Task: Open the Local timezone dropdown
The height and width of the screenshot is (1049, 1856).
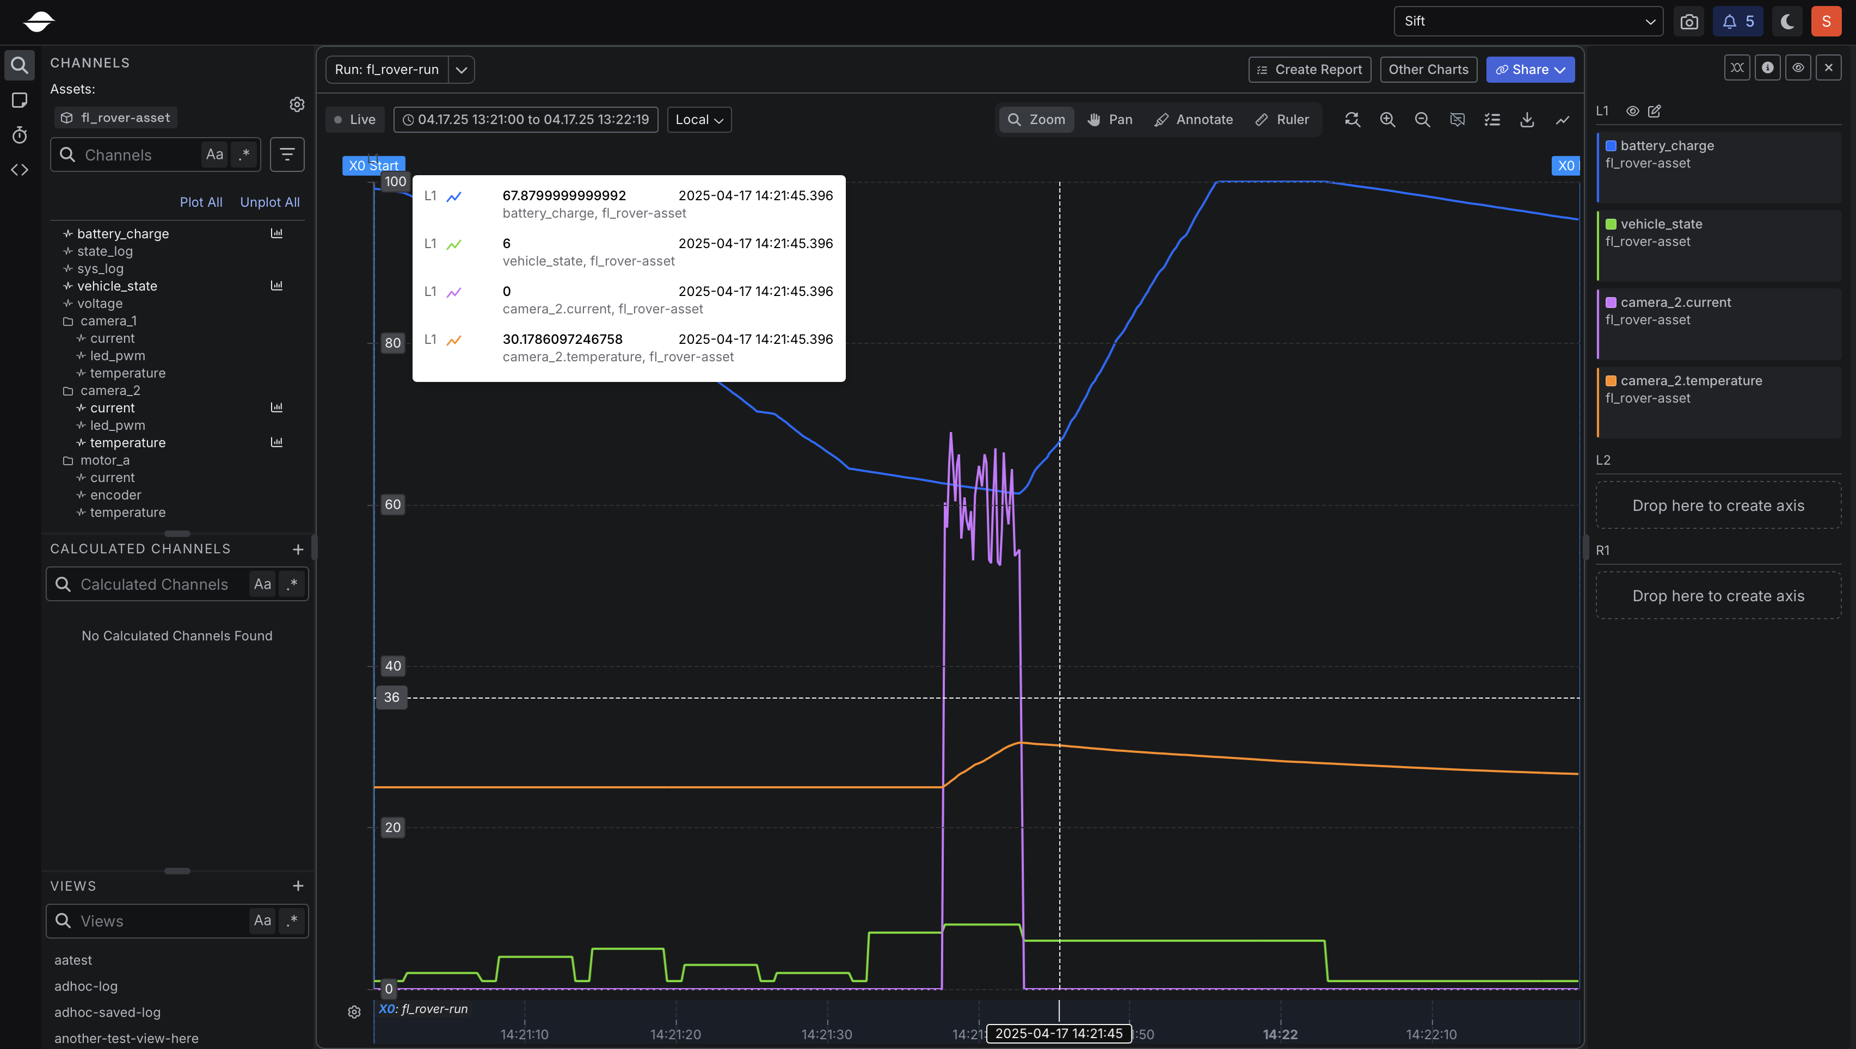Action: point(697,120)
